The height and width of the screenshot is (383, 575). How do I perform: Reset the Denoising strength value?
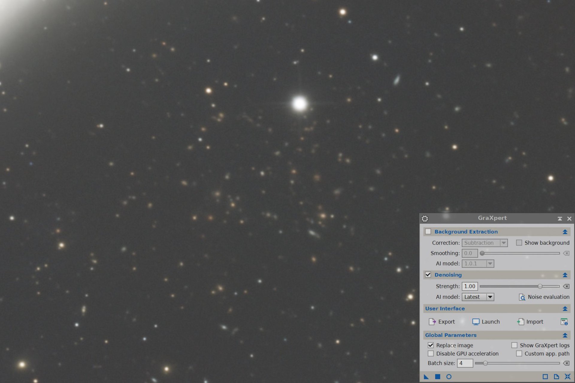click(566, 286)
